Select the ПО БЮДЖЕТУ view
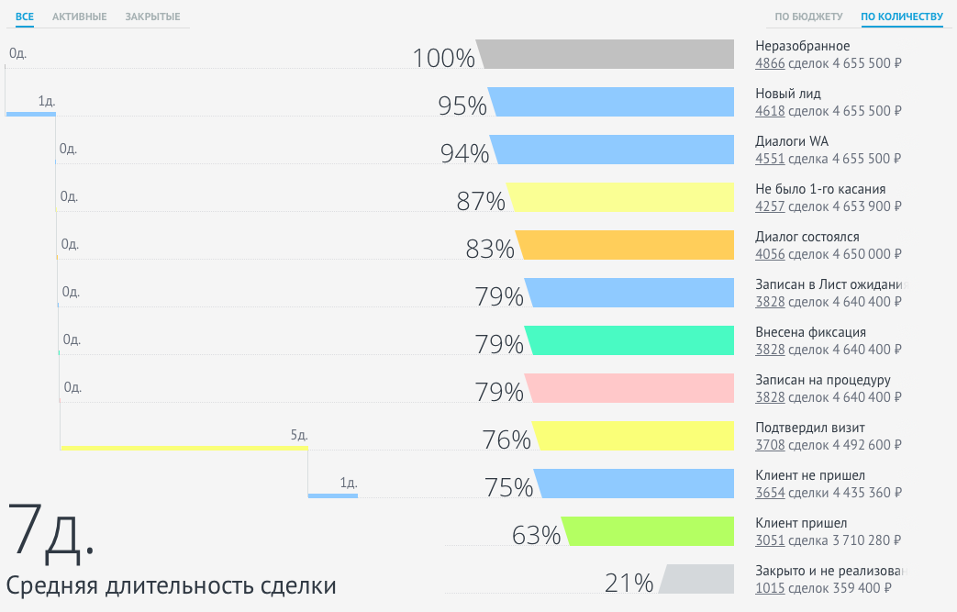The image size is (957, 612). (808, 17)
